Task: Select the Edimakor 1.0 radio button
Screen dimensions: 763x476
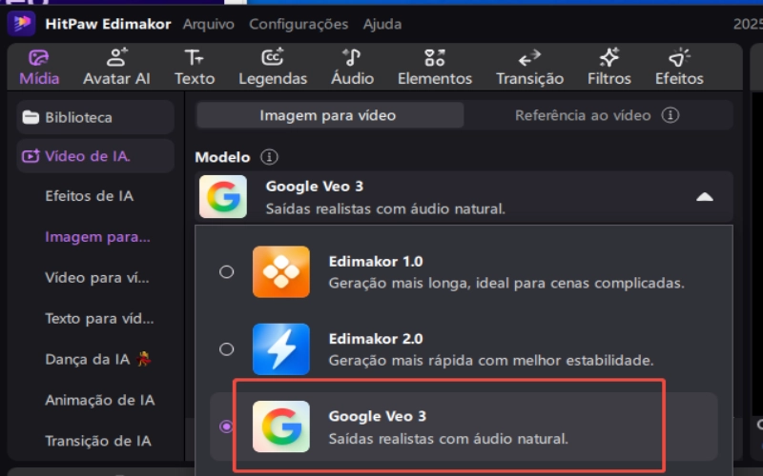Action: (226, 271)
